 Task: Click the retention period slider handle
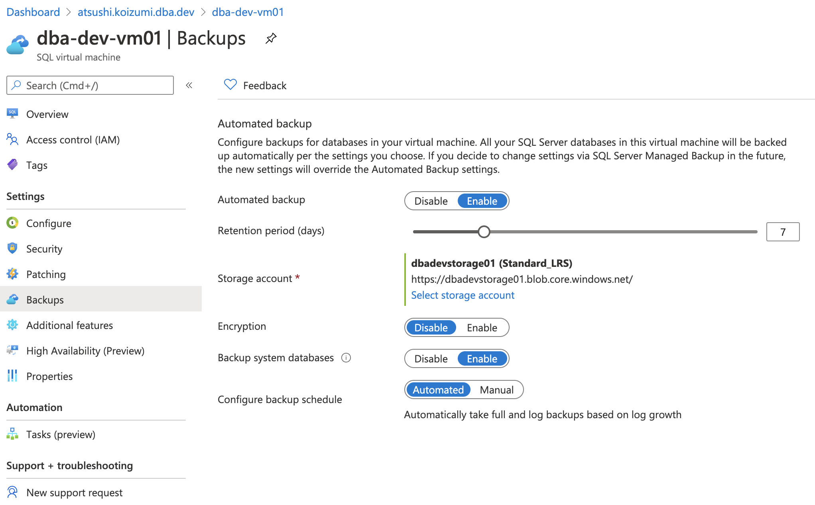tap(484, 232)
